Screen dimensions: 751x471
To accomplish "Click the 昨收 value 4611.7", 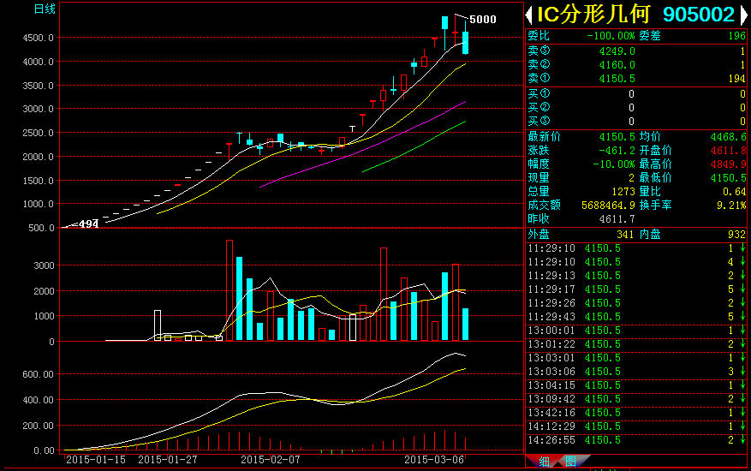I will coord(617,219).
